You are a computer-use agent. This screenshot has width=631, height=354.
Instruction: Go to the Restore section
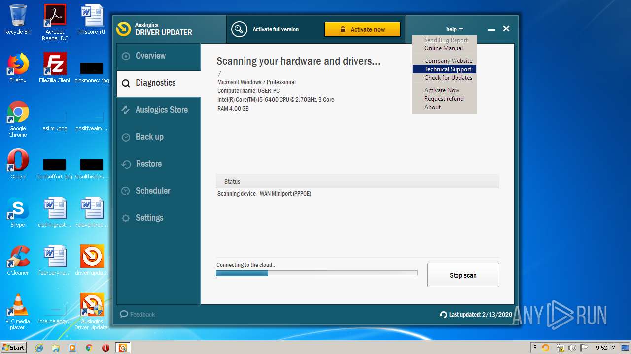[x=159, y=164]
